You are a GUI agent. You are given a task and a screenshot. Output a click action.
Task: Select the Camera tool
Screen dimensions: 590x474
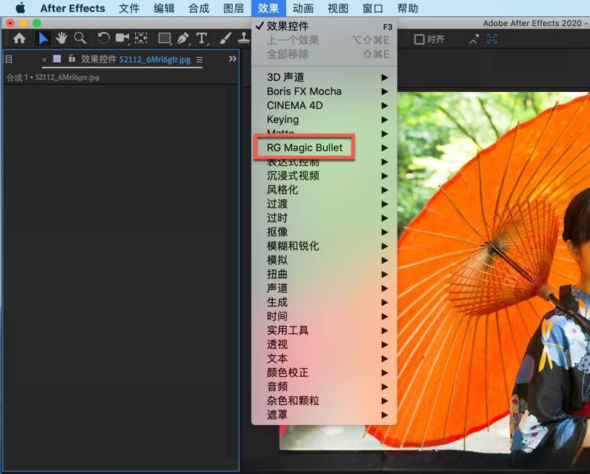(x=122, y=39)
